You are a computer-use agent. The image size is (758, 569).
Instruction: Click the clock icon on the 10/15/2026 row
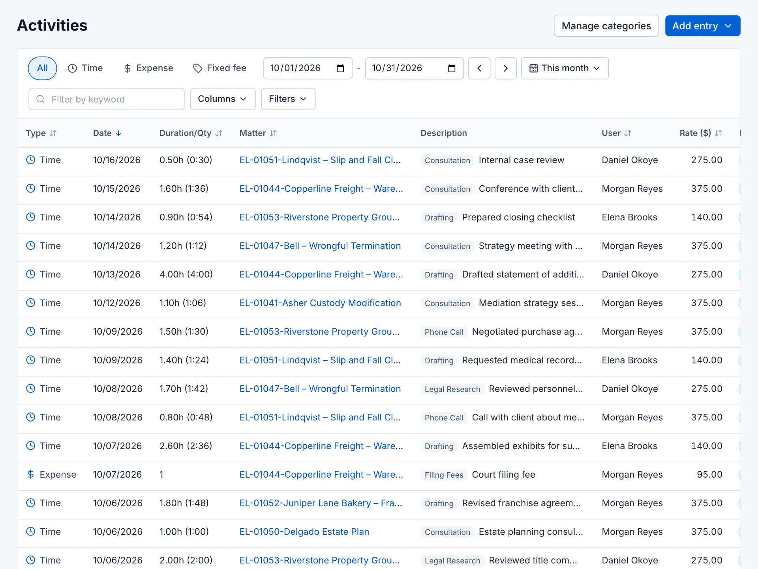[31, 188]
